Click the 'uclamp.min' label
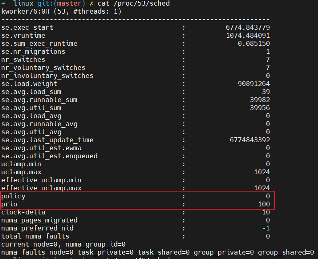 [21, 164]
